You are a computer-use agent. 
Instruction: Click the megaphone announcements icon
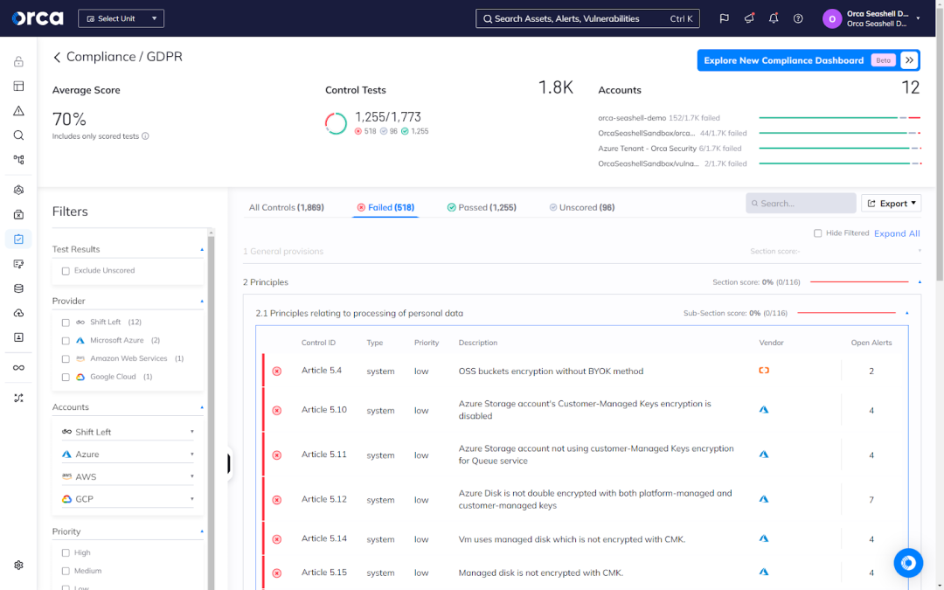coord(749,18)
